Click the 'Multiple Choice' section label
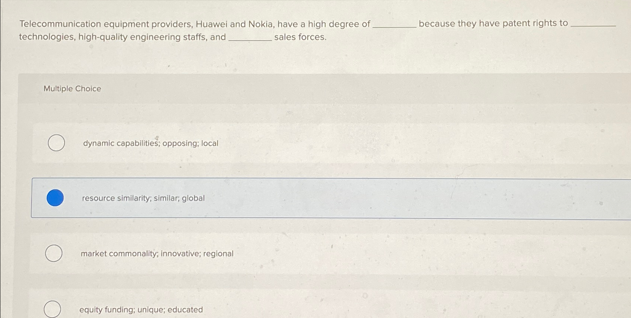 [x=72, y=88]
